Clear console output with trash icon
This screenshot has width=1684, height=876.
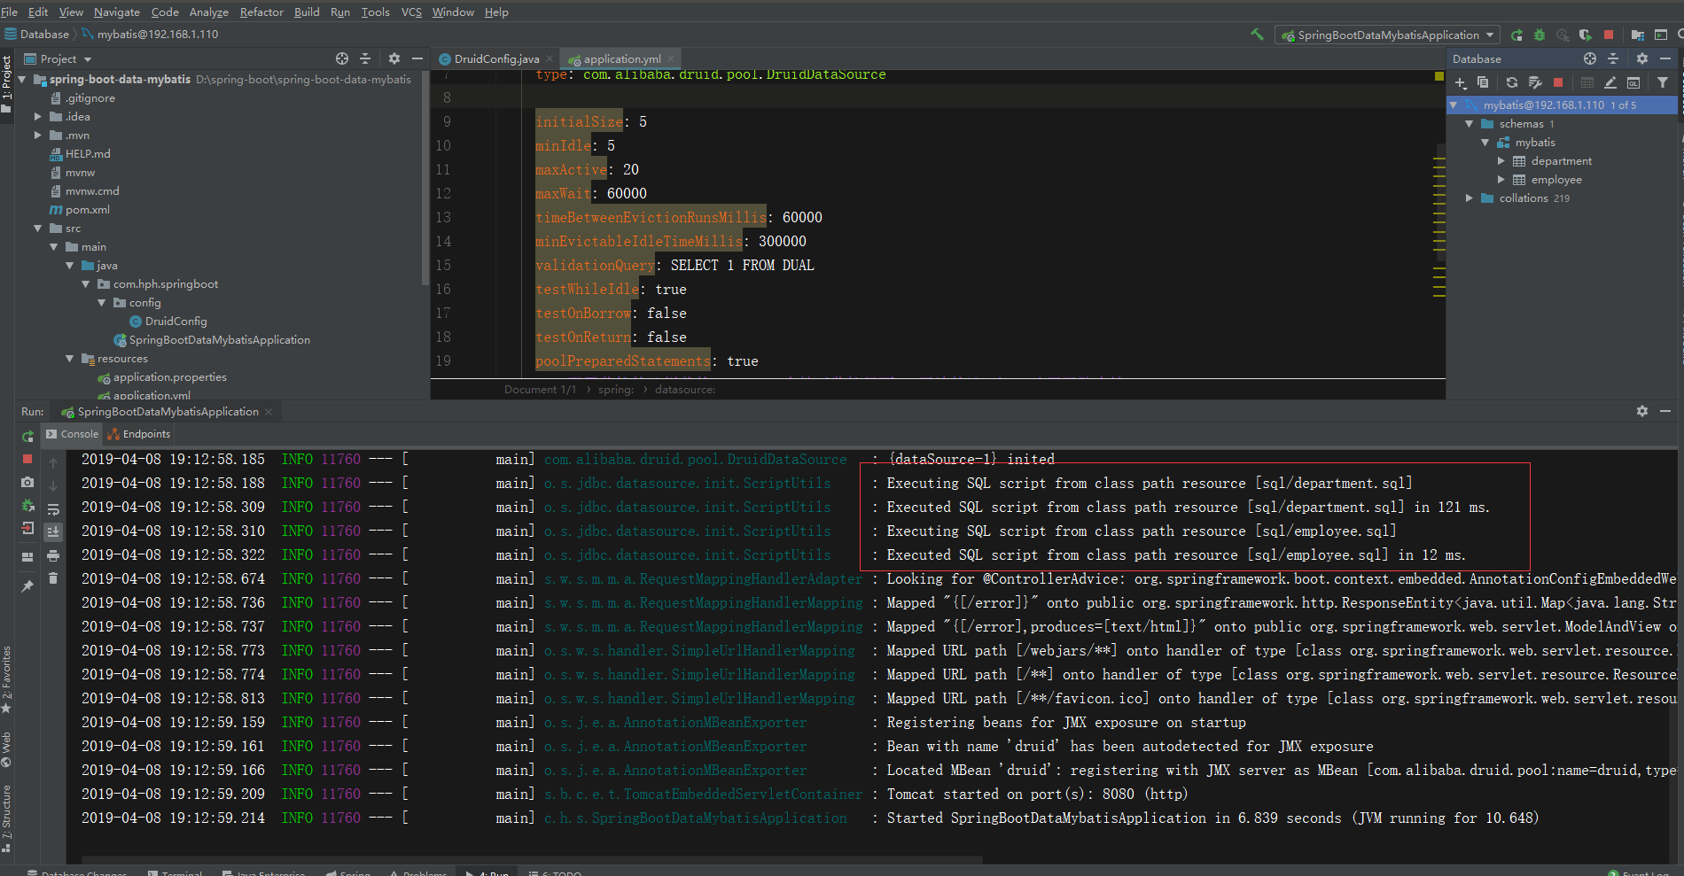(53, 578)
